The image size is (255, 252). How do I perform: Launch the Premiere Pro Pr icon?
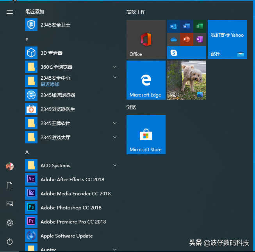[x=31, y=222]
